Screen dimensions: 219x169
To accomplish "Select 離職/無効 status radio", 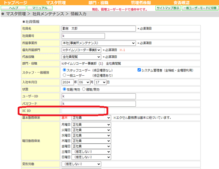I will pyautogui.click(x=83, y=89).
